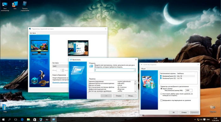The height and width of the screenshot is (122, 221).
Task: Close the Выполнить Run dialog
Action: 136,60
